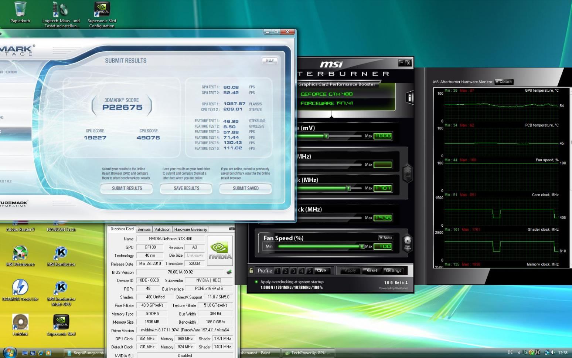Switch to the Validation tab in GPU-Z
Screen dimensions: 572x358
(162, 229)
